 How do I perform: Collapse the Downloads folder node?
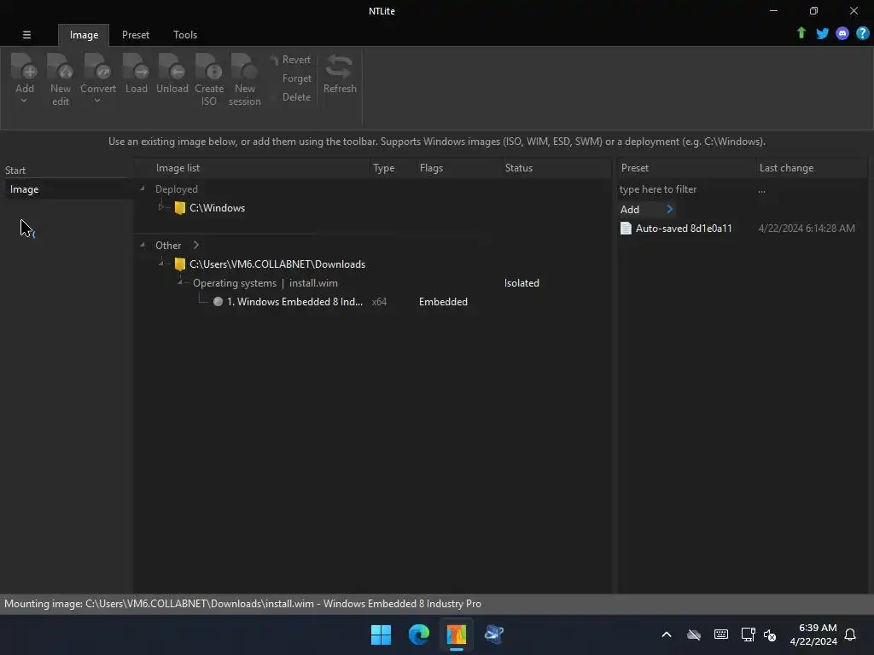pyautogui.click(x=161, y=263)
